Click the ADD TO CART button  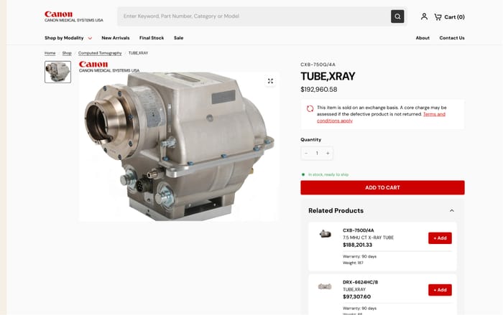coord(382,187)
